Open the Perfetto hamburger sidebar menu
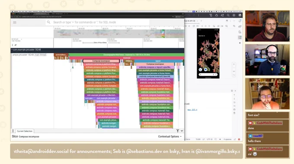294x164 pixels. click(x=15, y=23)
